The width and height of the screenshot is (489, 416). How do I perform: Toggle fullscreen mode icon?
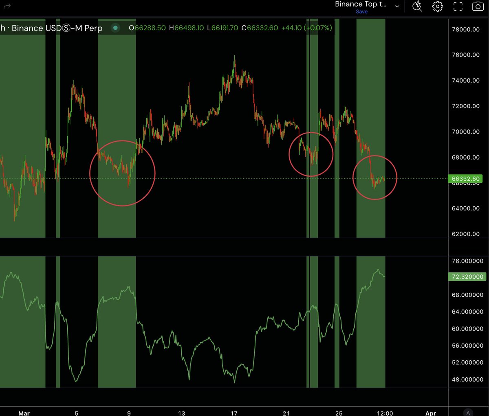(x=458, y=6)
